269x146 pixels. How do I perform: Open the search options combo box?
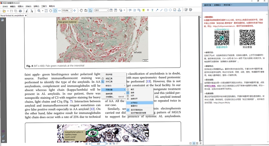coord(102,10)
